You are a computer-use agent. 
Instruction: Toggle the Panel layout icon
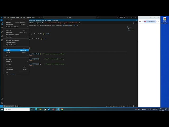122,17
